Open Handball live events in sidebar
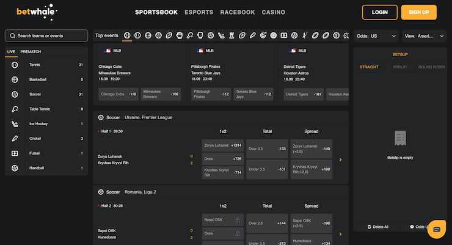 46,168
